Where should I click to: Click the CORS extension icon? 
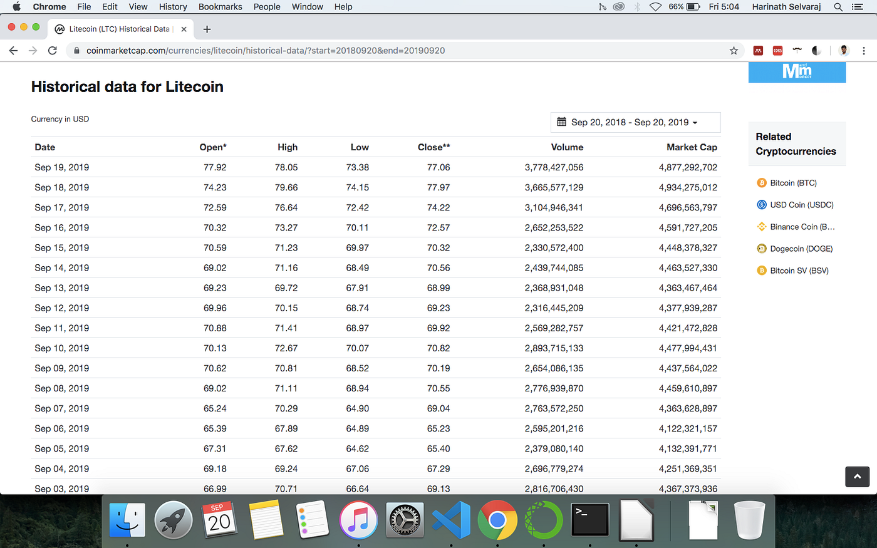(x=777, y=51)
